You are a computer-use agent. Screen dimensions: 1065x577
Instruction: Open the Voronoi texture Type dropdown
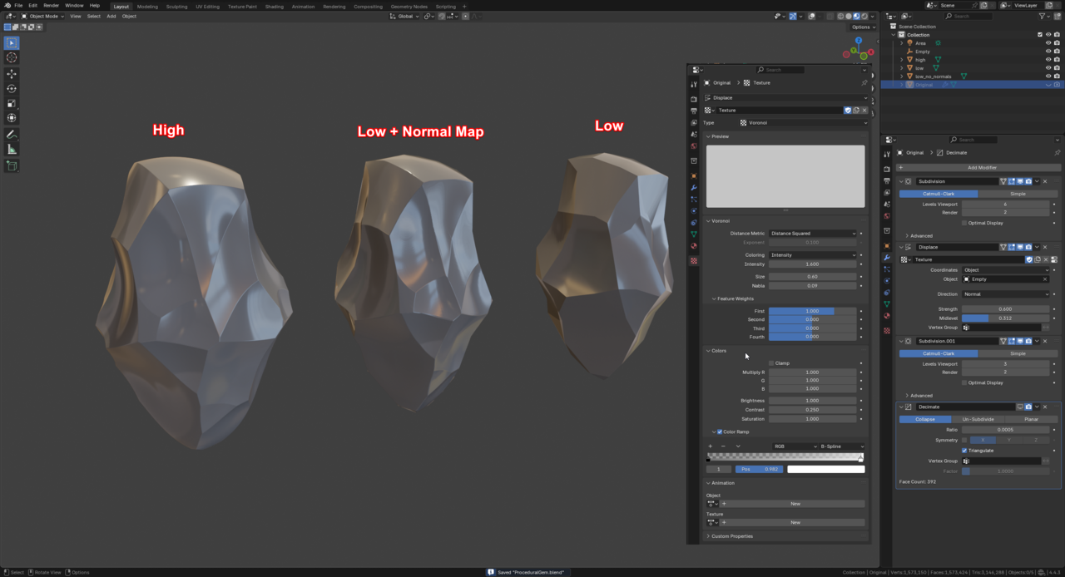803,123
